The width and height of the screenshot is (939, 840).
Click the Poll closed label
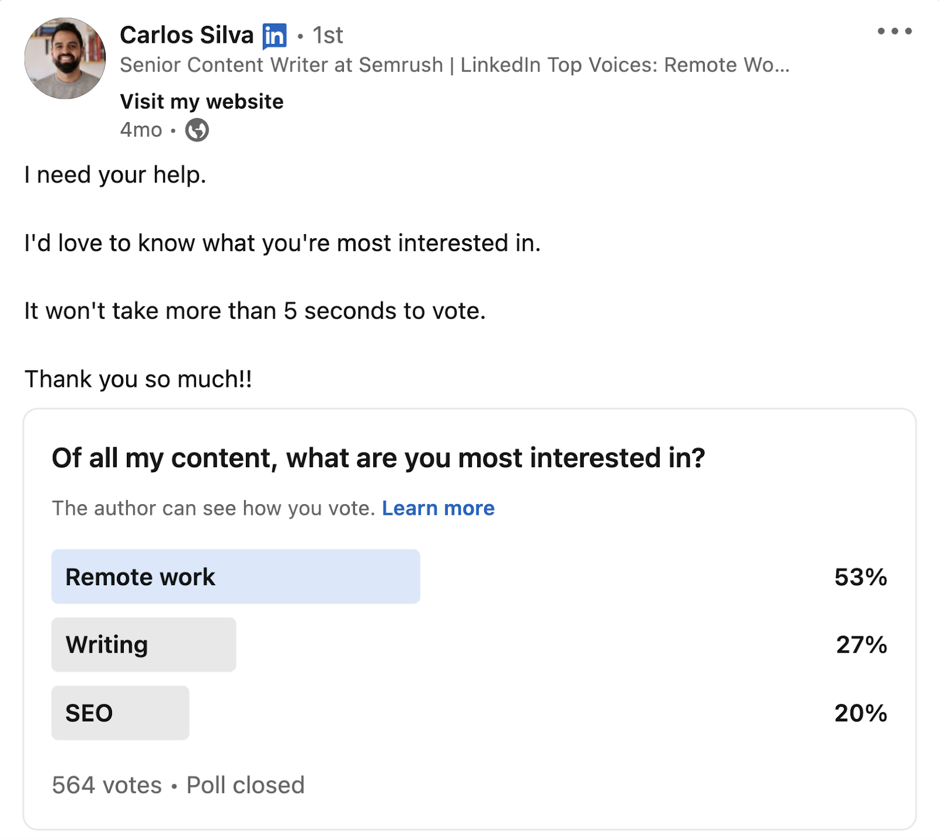[244, 785]
